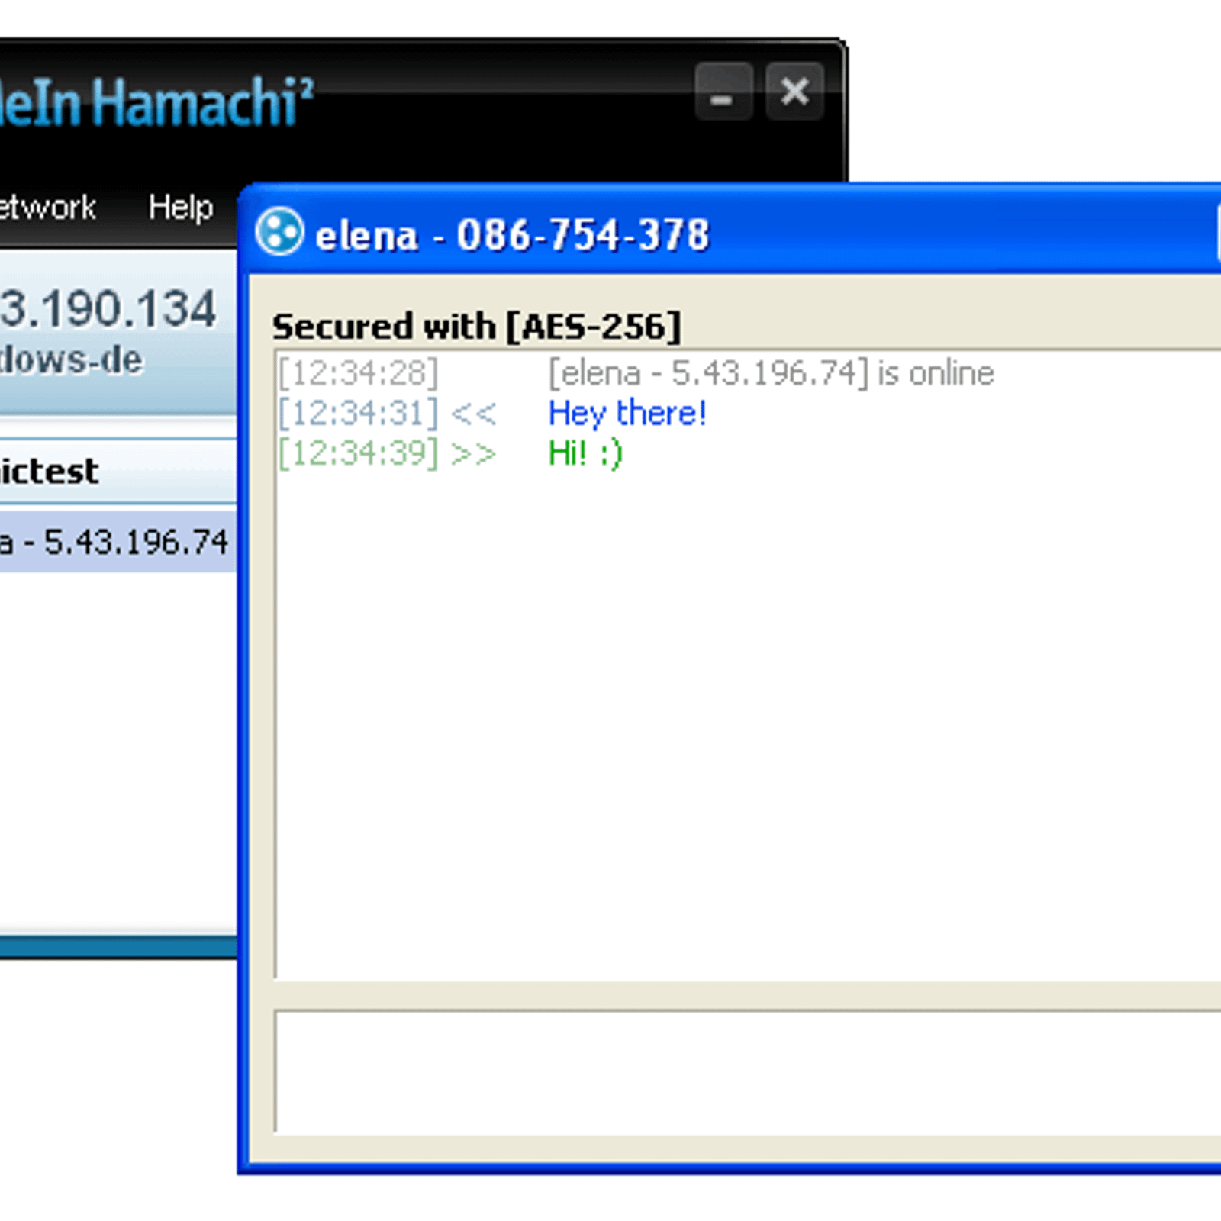
Task: Click the network row ending in 'ictest'
Action: (118, 471)
